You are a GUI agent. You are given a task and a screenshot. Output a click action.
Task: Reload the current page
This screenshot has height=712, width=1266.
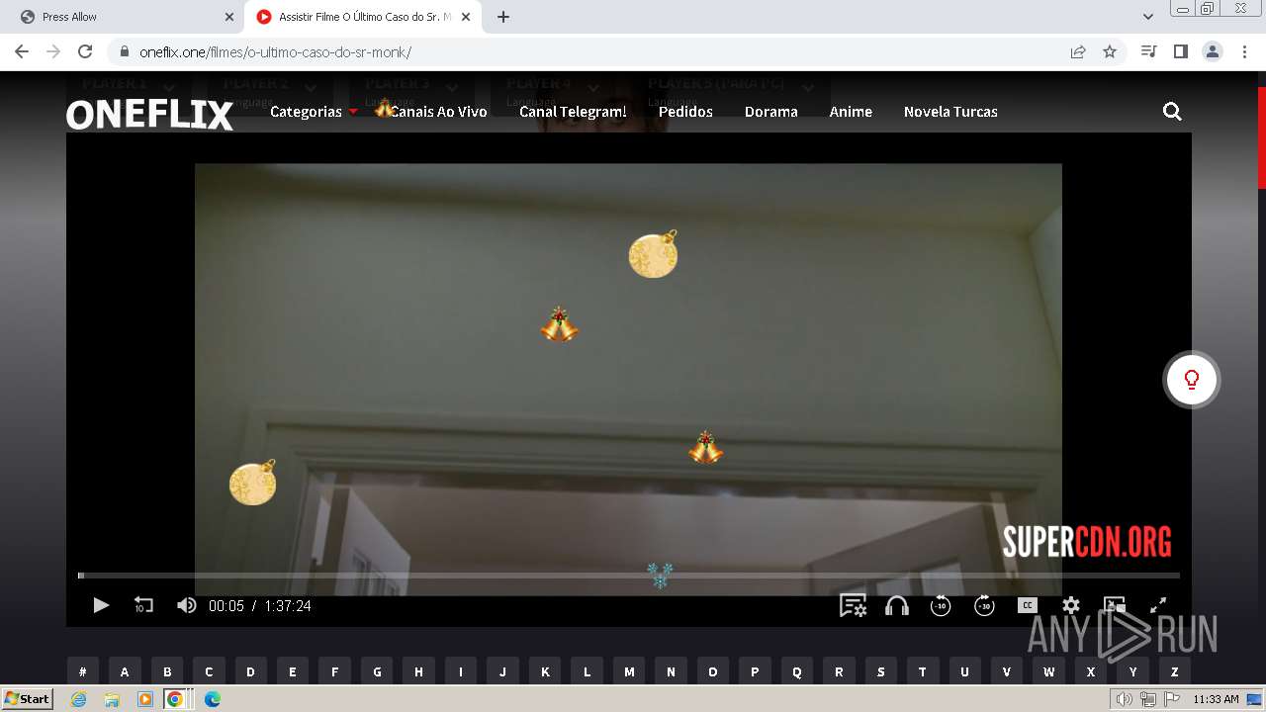pyautogui.click(x=85, y=51)
